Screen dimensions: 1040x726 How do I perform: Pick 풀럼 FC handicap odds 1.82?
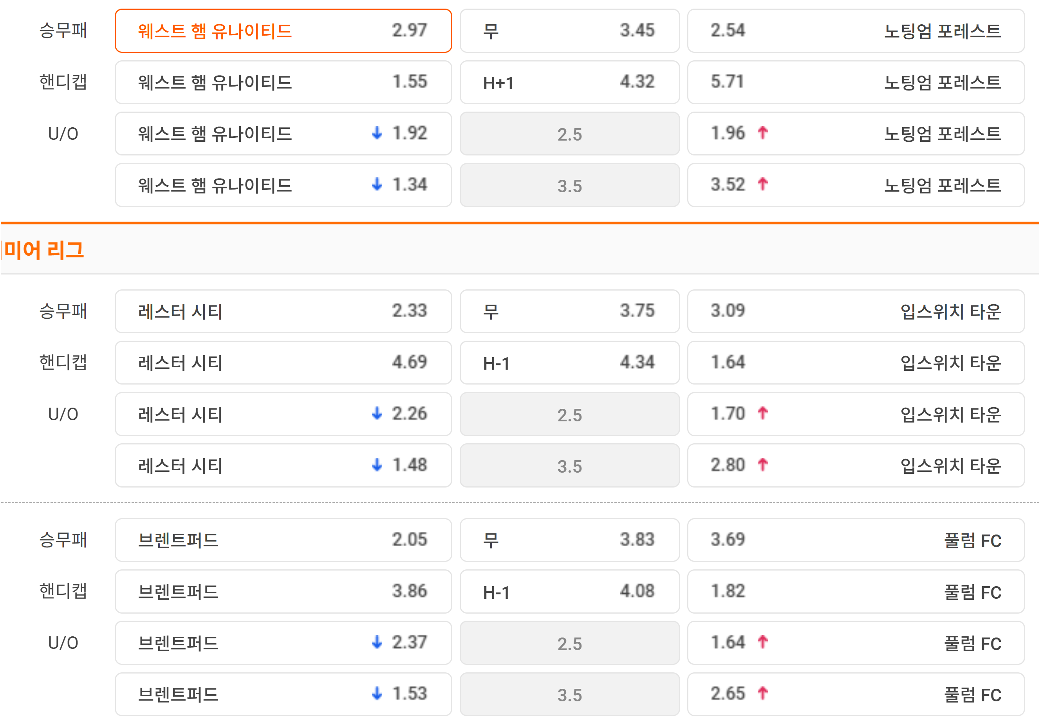point(856,591)
